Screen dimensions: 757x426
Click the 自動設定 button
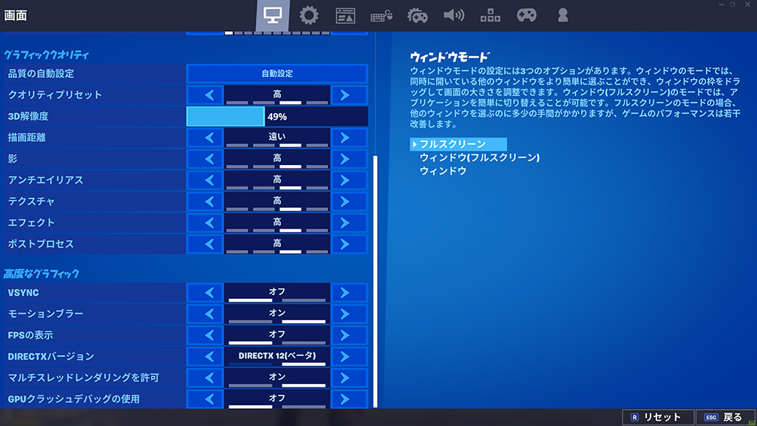tap(277, 73)
